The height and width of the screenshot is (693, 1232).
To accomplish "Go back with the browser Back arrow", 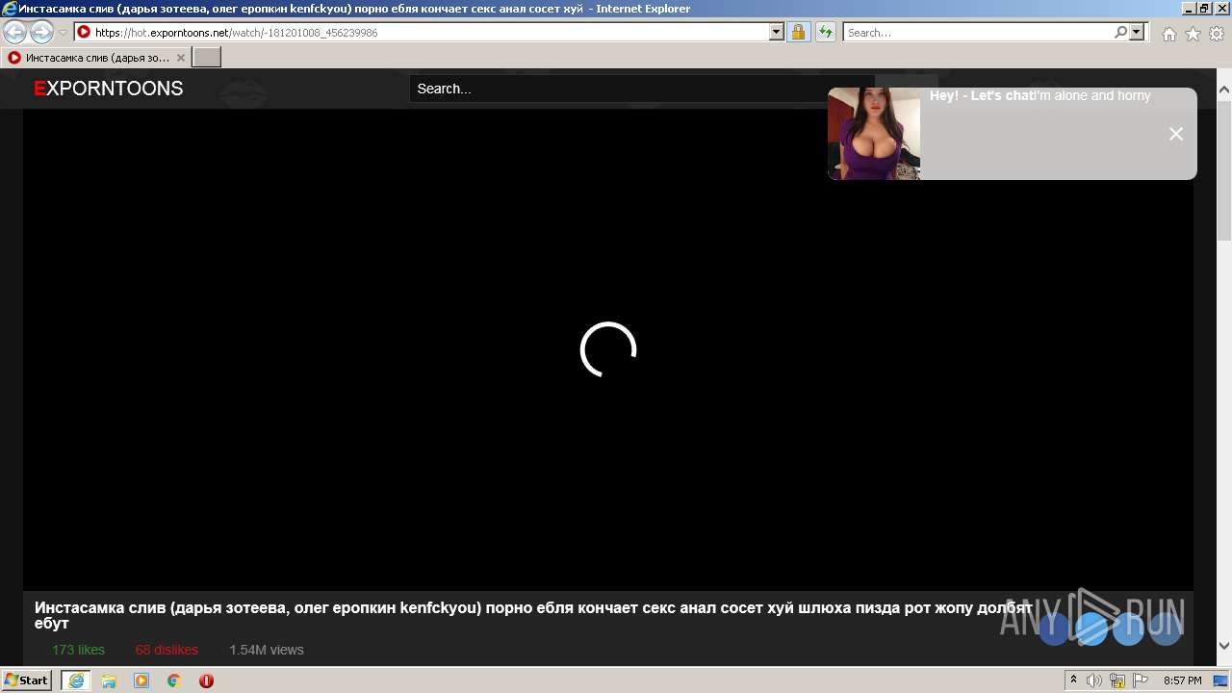I will click(15, 33).
